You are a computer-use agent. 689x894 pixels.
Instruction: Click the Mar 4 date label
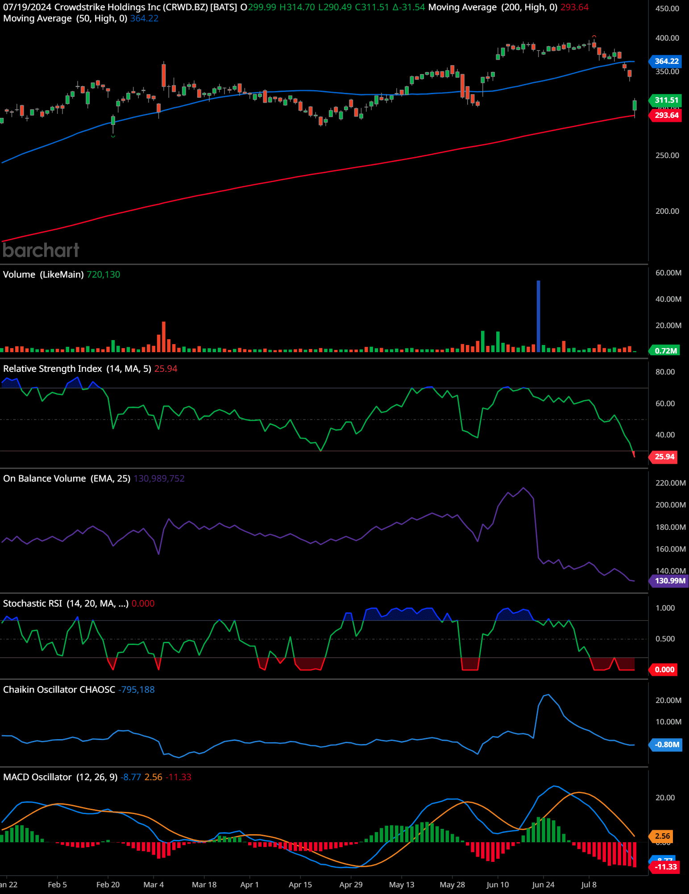point(154,885)
